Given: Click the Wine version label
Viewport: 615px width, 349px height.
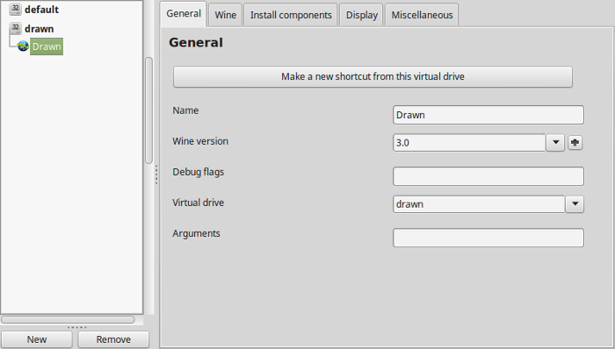Looking at the screenshot, I should 200,141.
